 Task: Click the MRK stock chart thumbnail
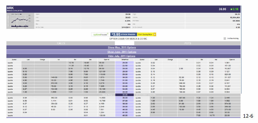point(21,21)
